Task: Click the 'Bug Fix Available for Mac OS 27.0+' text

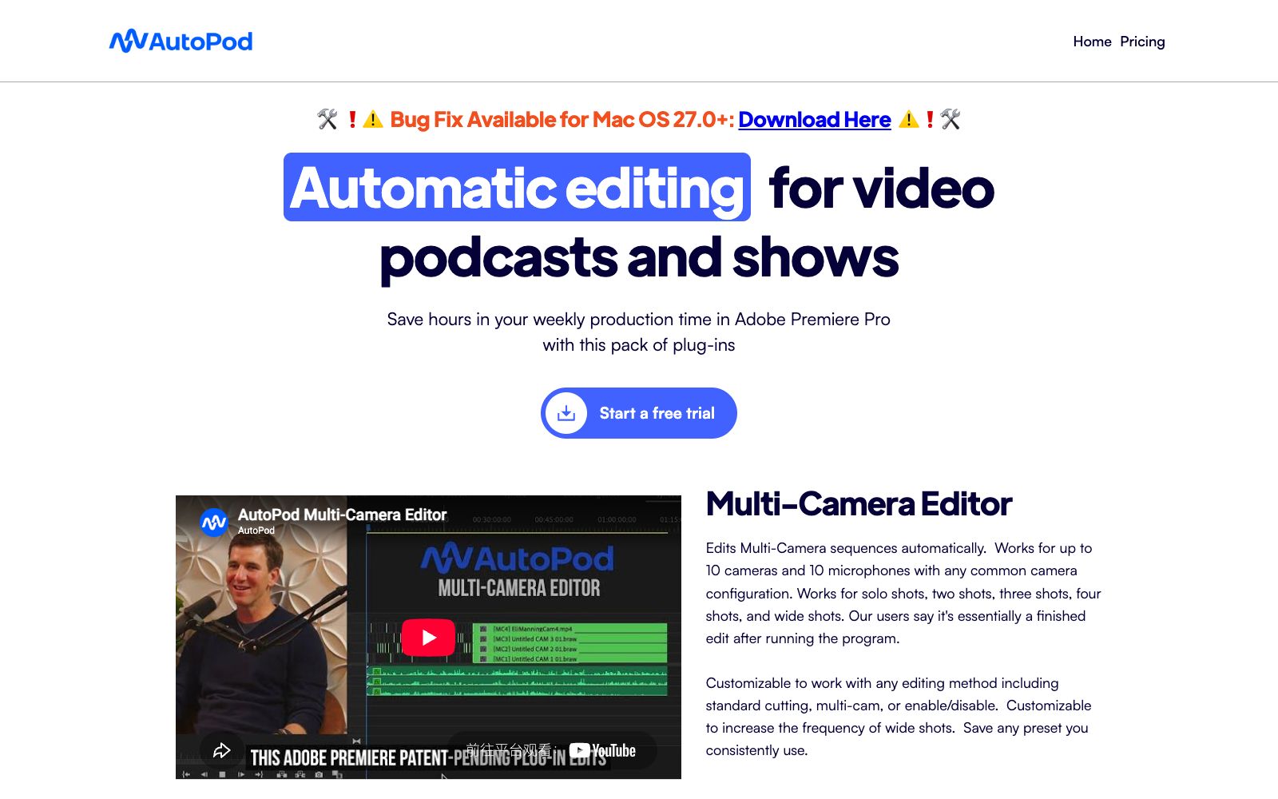Action: [562, 120]
